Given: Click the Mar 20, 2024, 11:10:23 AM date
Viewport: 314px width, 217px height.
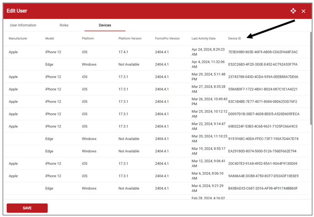Looking at the screenshot, I should (209, 139).
